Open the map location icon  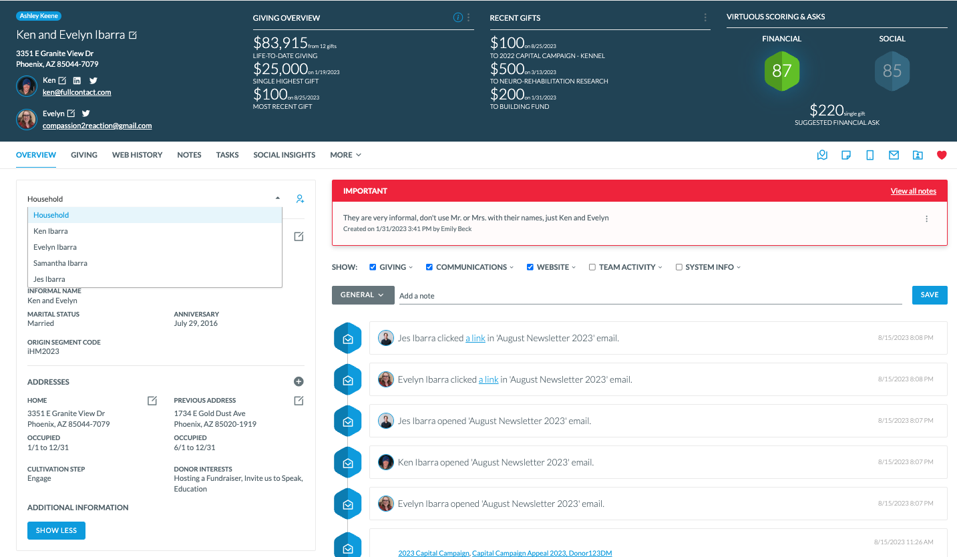[822, 155]
